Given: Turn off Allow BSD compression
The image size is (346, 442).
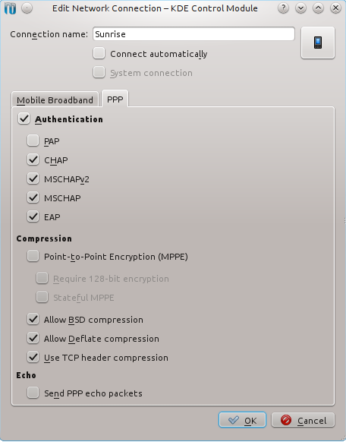Looking at the screenshot, I should point(33,319).
